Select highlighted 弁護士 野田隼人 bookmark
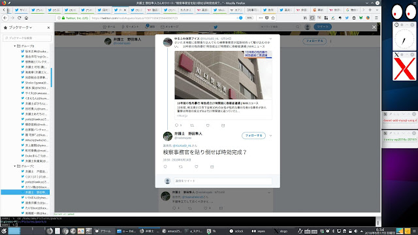Image resolution: width=418 pixels, height=235 pixels. (x=25, y=192)
